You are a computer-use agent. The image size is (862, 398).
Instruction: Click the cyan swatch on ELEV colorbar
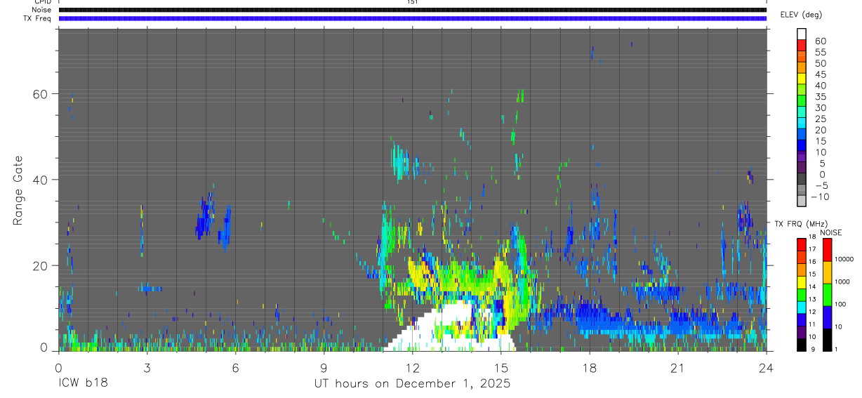tap(802, 123)
